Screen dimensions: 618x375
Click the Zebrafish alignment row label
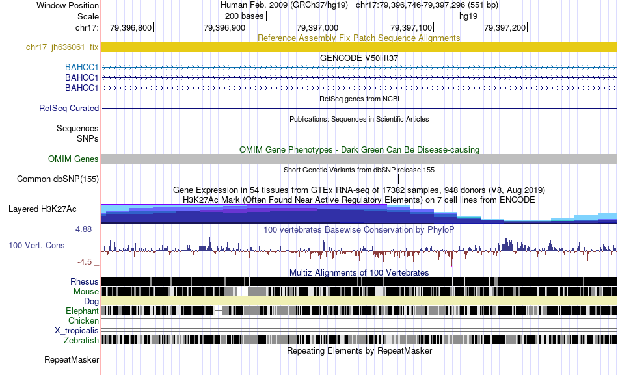point(81,340)
